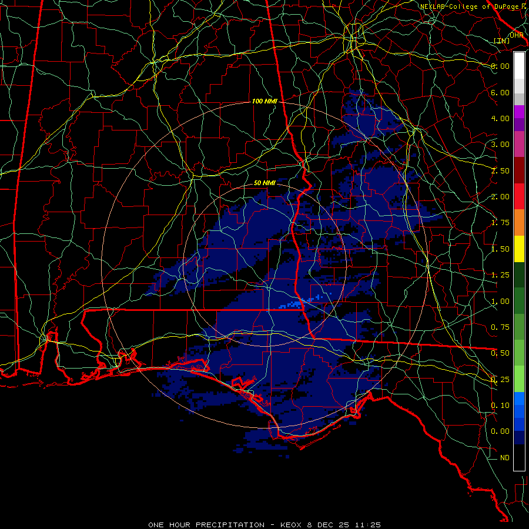Click the 6.00 legend value
Screen dimensions: 529x529
coord(500,92)
